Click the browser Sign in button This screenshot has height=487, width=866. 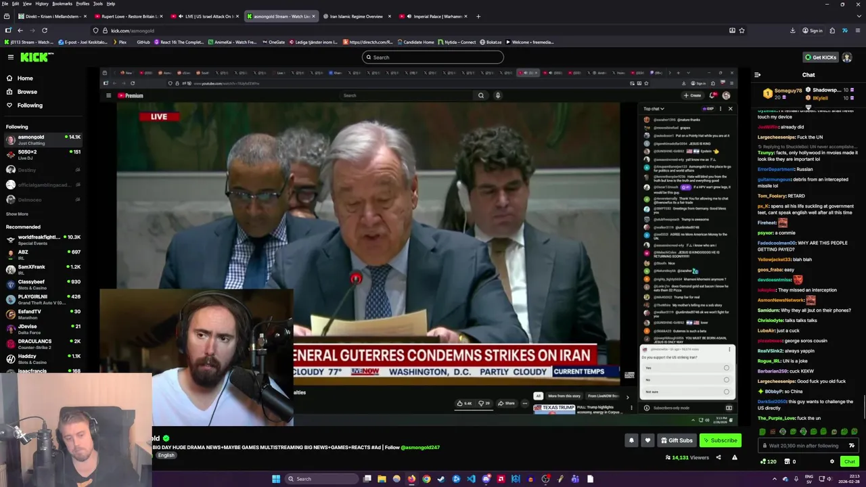[x=813, y=30]
